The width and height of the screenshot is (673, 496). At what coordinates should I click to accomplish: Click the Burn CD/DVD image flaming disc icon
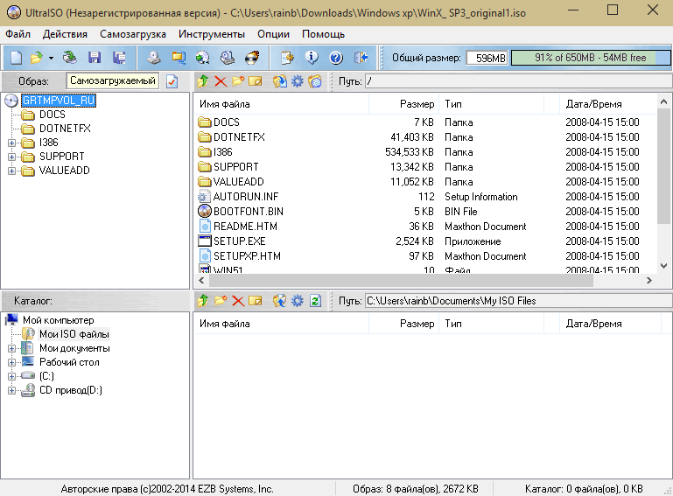click(x=252, y=58)
